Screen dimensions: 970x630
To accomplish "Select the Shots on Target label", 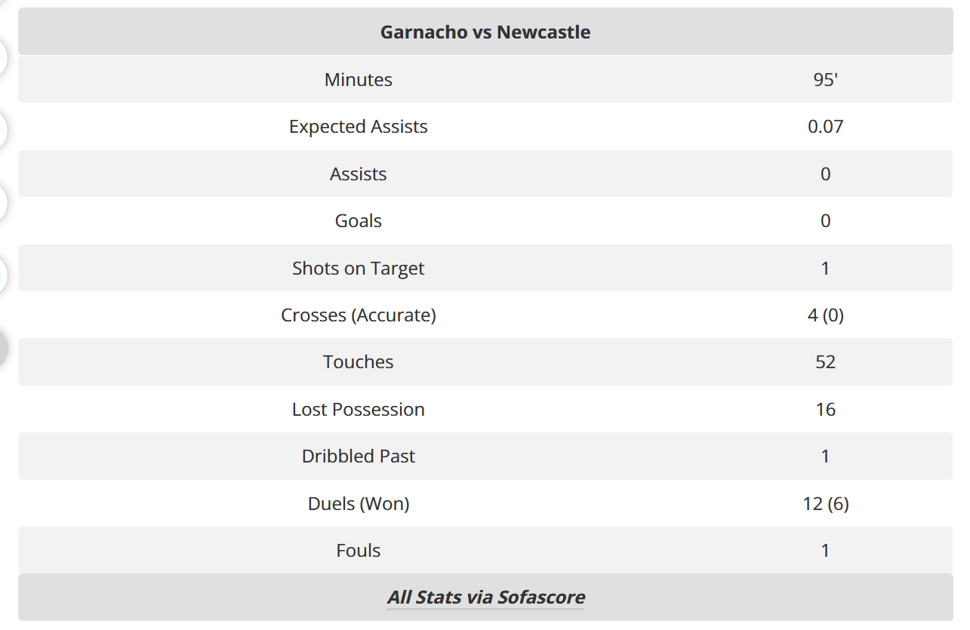I will pos(359,269).
